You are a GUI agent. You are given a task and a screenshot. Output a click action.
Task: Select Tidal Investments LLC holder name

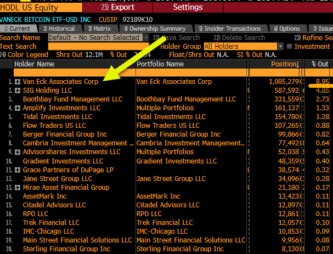[58, 117]
